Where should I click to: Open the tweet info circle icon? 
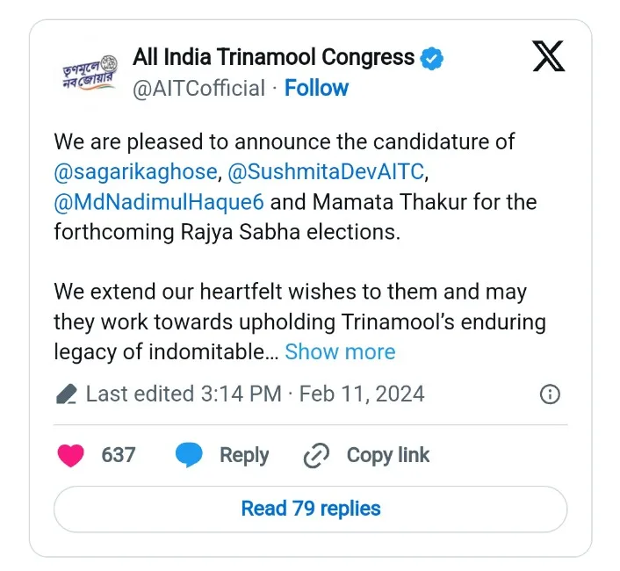[x=550, y=394]
